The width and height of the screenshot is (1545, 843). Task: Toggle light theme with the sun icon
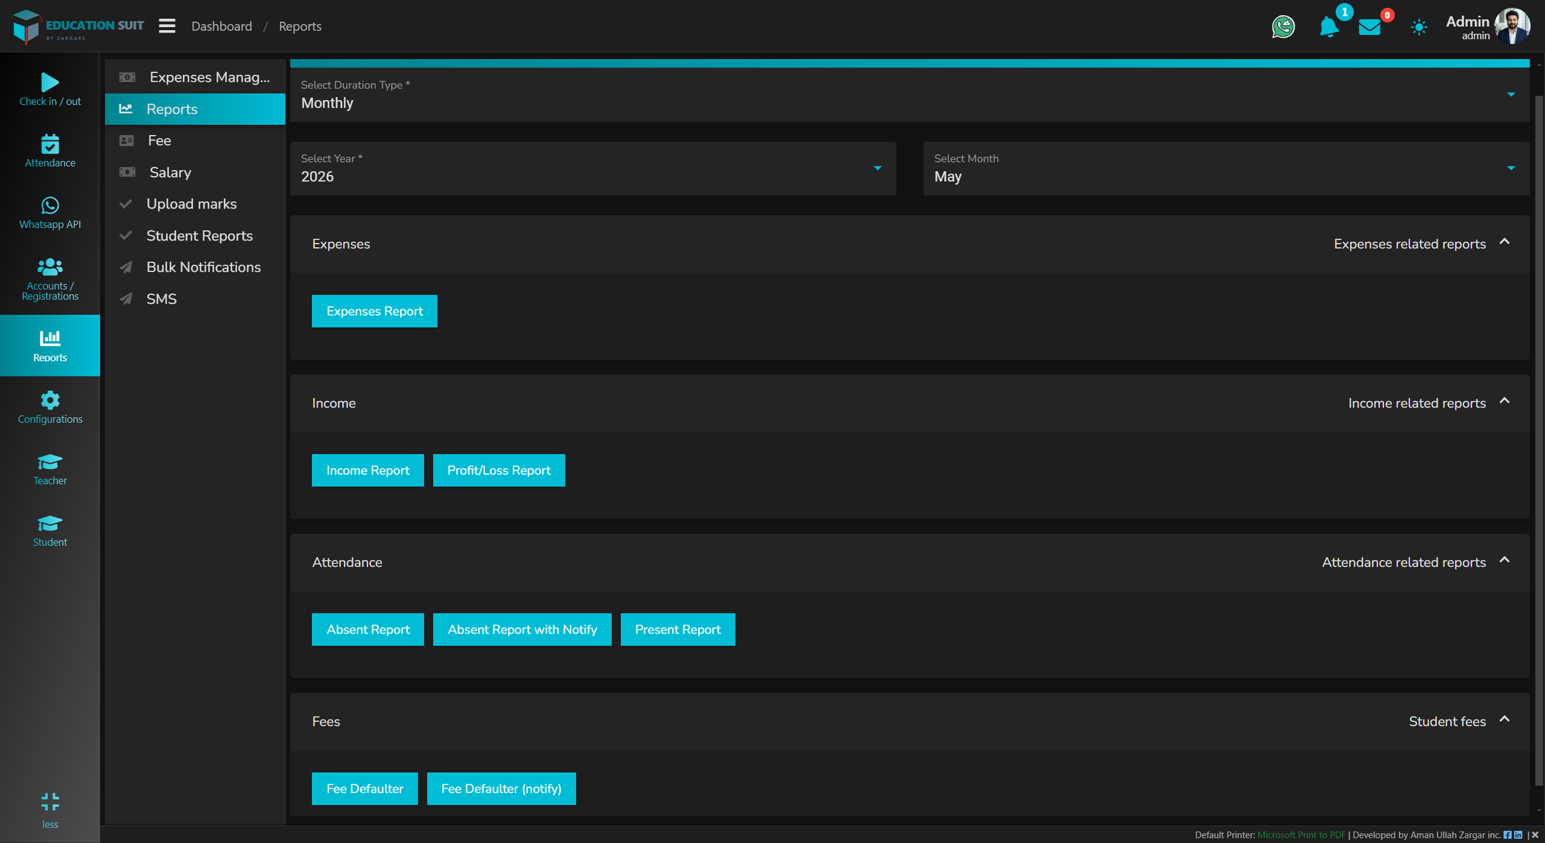(x=1419, y=27)
